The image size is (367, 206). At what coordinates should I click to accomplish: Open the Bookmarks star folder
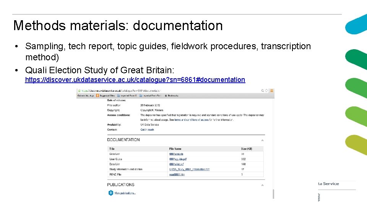[172, 95]
